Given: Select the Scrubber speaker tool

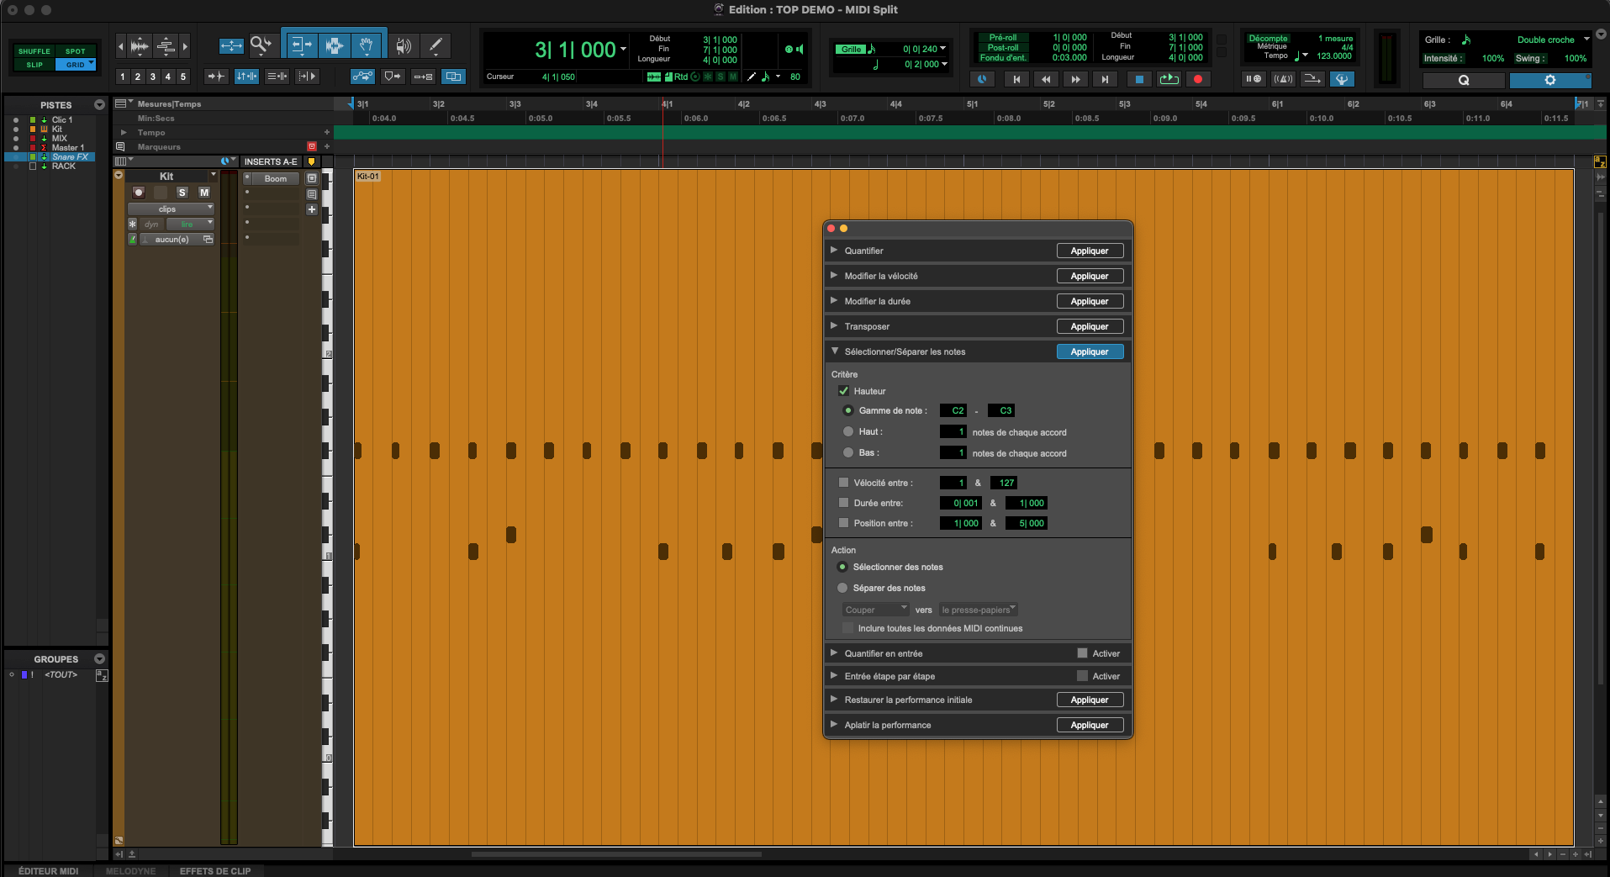Looking at the screenshot, I should (x=404, y=45).
